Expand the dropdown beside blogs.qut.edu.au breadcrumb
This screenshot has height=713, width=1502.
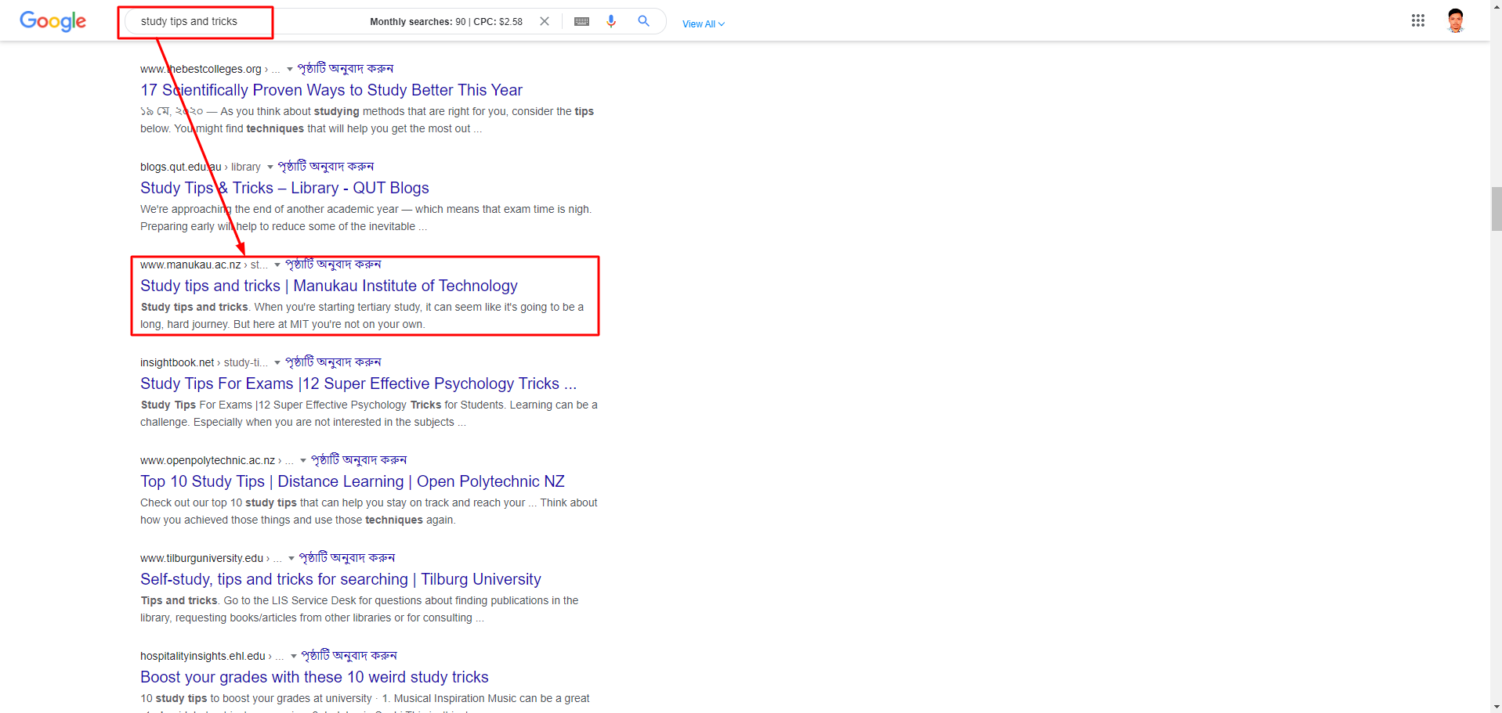click(x=269, y=167)
